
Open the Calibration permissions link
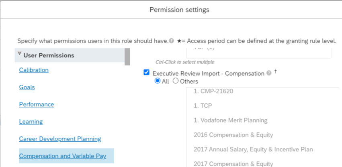point(34,70)
